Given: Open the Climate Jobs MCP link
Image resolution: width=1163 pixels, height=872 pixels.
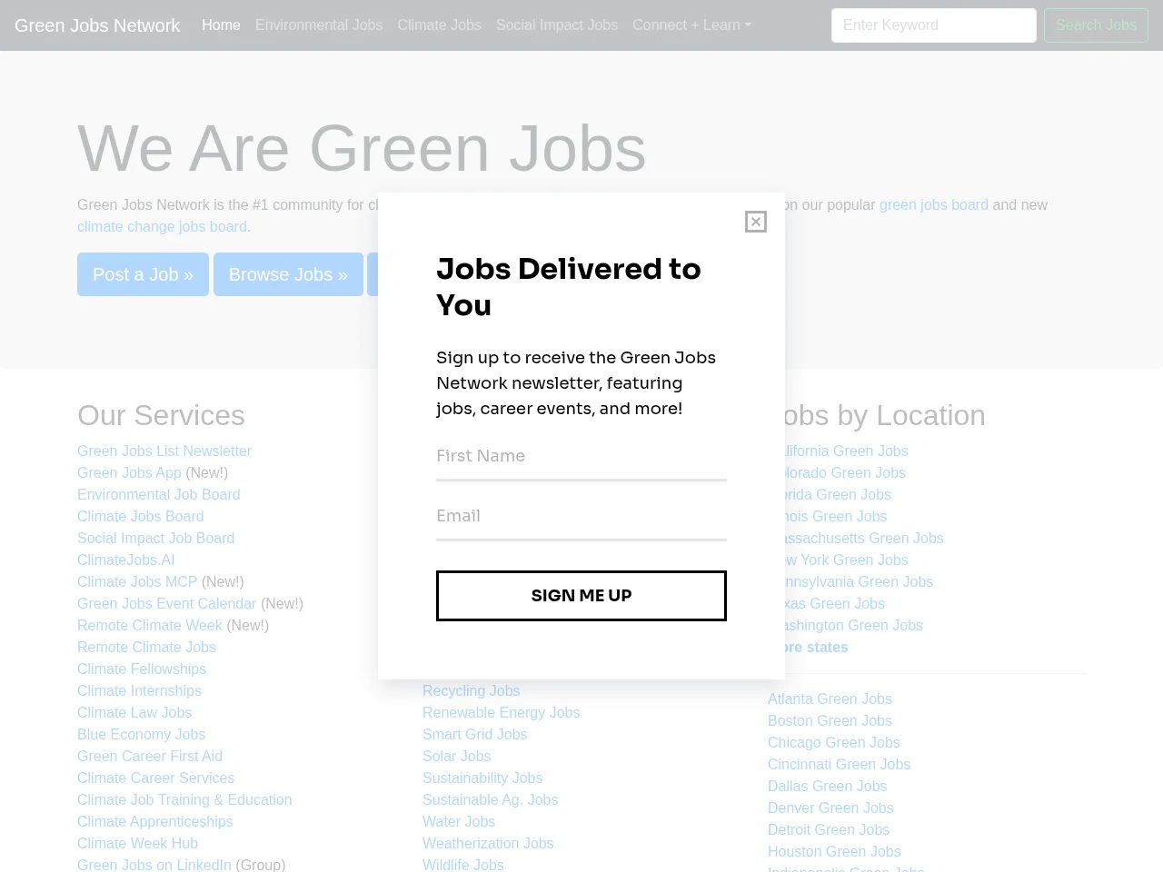Looking at the screenshot, I should [137, 581].
